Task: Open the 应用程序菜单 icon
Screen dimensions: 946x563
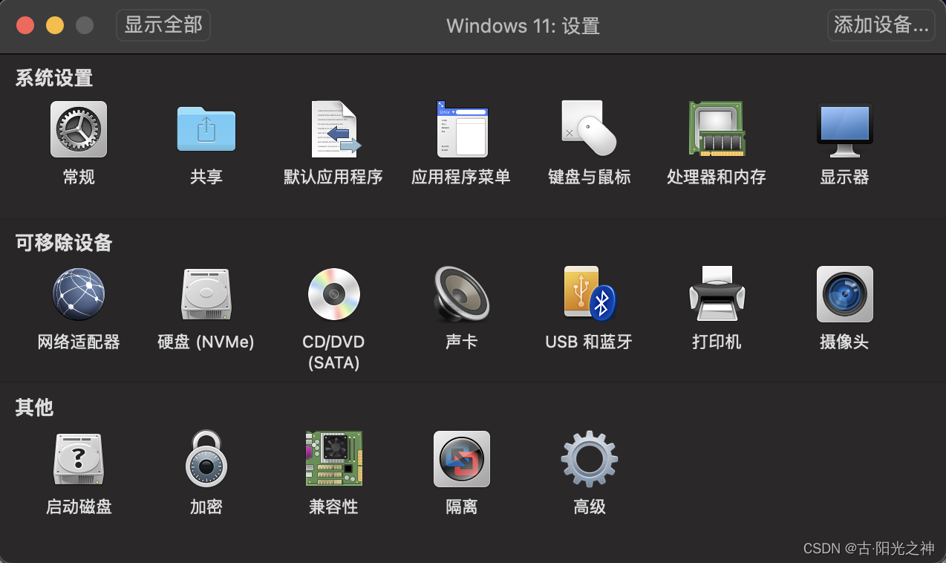Action: pyautogui.click(x=462, y=129)
